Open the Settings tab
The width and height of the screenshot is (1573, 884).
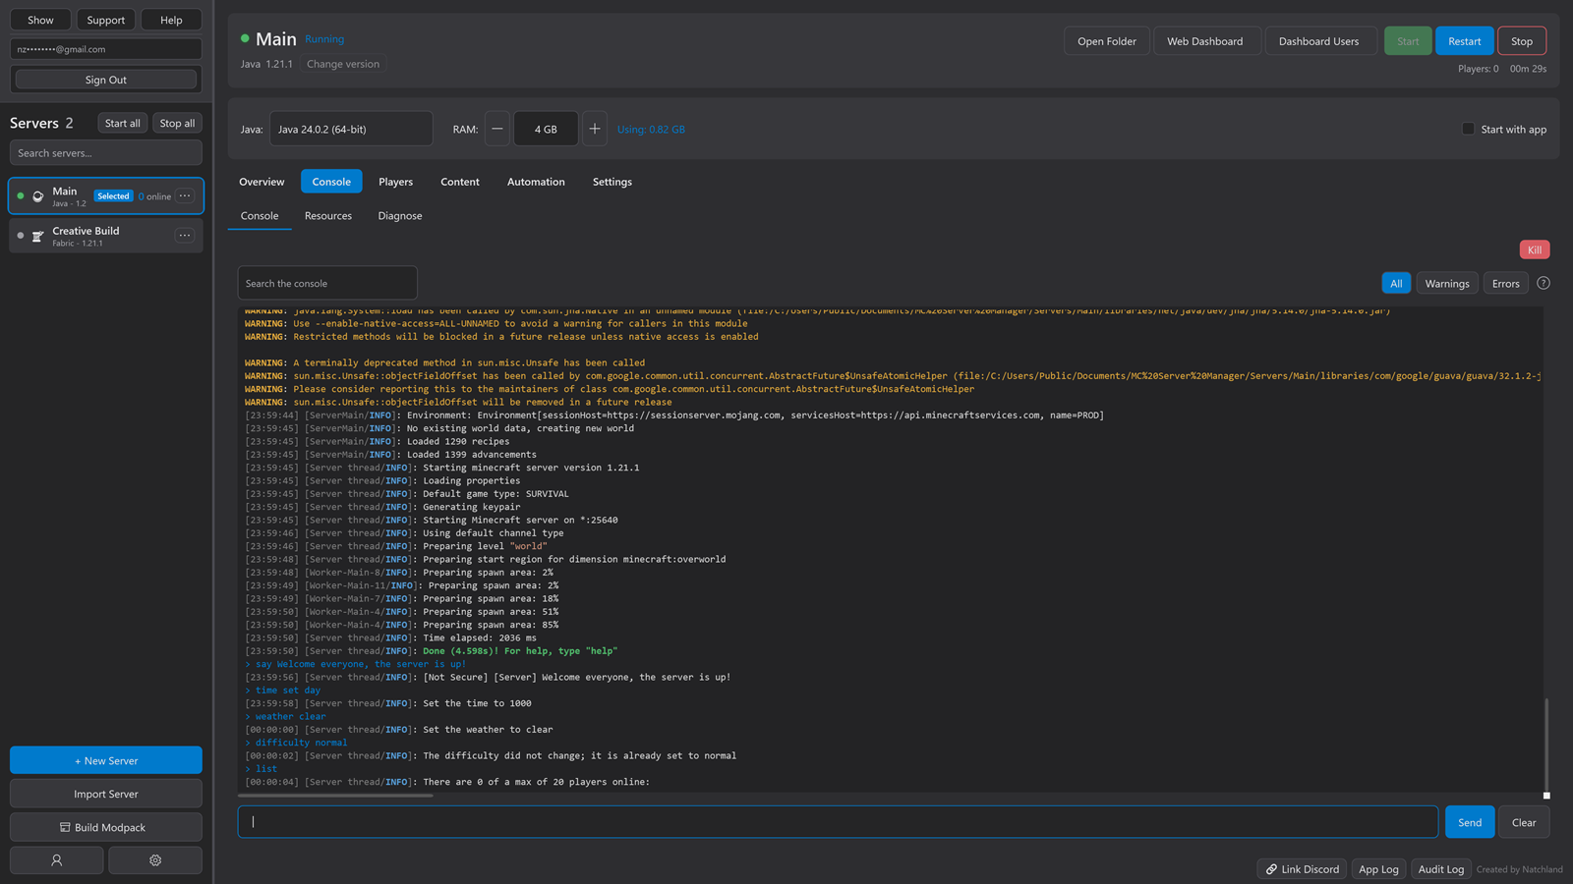[612, 182]
